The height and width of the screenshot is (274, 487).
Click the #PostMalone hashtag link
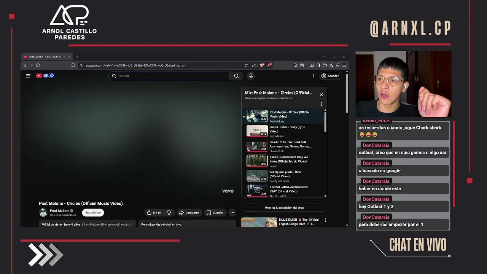tap(91, 225)
